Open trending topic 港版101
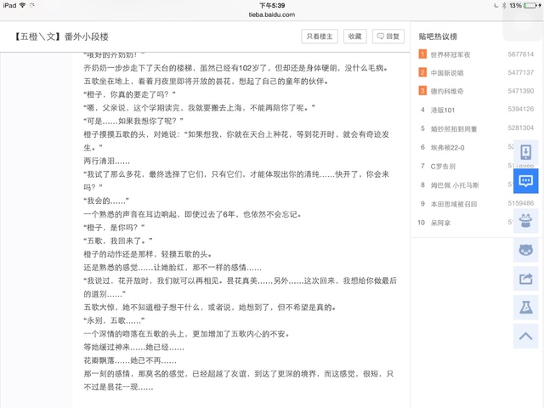Image resolution: width=544 pixels, height=408 pixels. coord(444,110)
